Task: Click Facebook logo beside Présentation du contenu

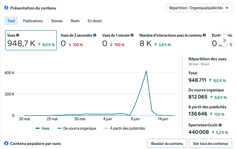Action: (6, 8)
